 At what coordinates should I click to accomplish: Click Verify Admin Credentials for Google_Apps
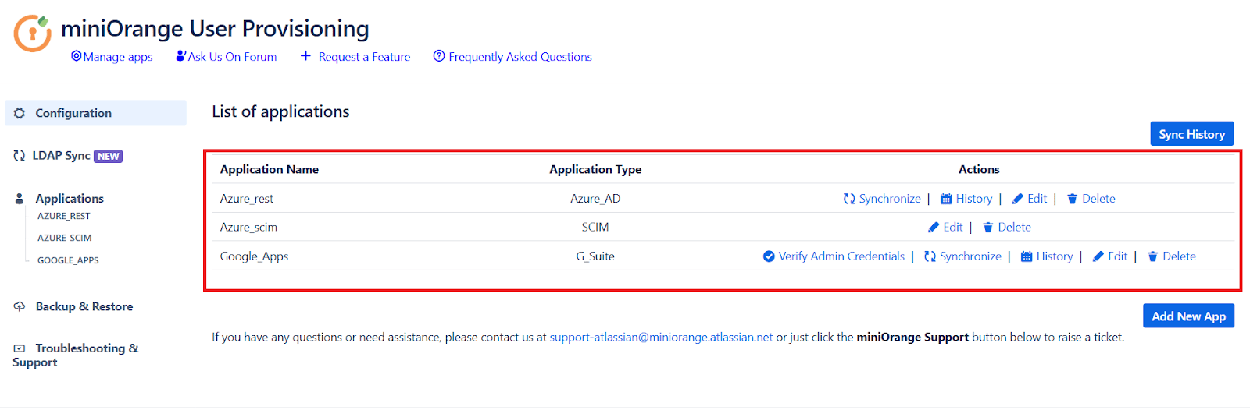tap(841, 256)
